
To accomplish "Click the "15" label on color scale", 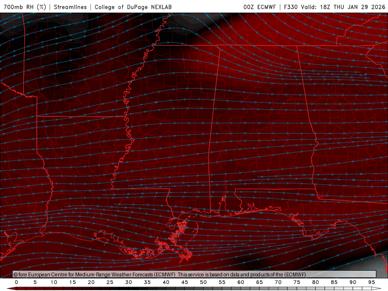I will point(72,282).
